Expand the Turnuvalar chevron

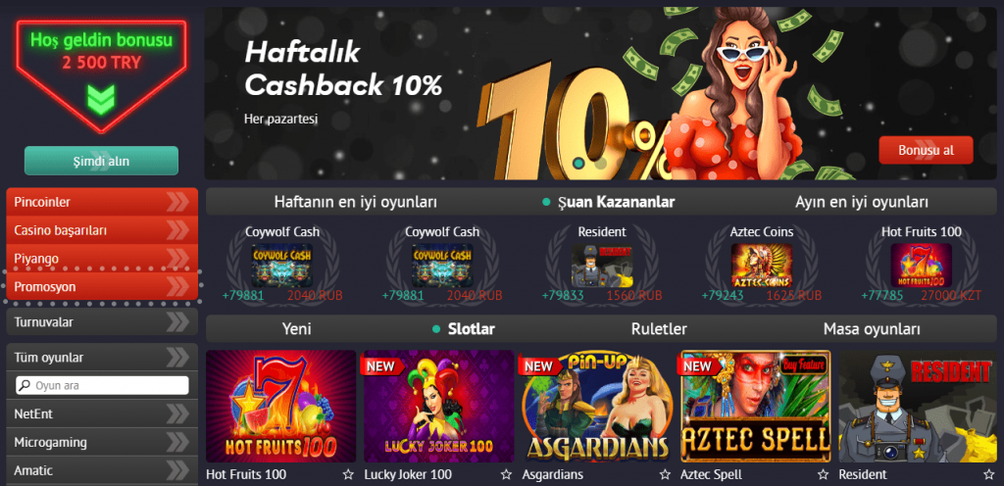coord(177,321)
